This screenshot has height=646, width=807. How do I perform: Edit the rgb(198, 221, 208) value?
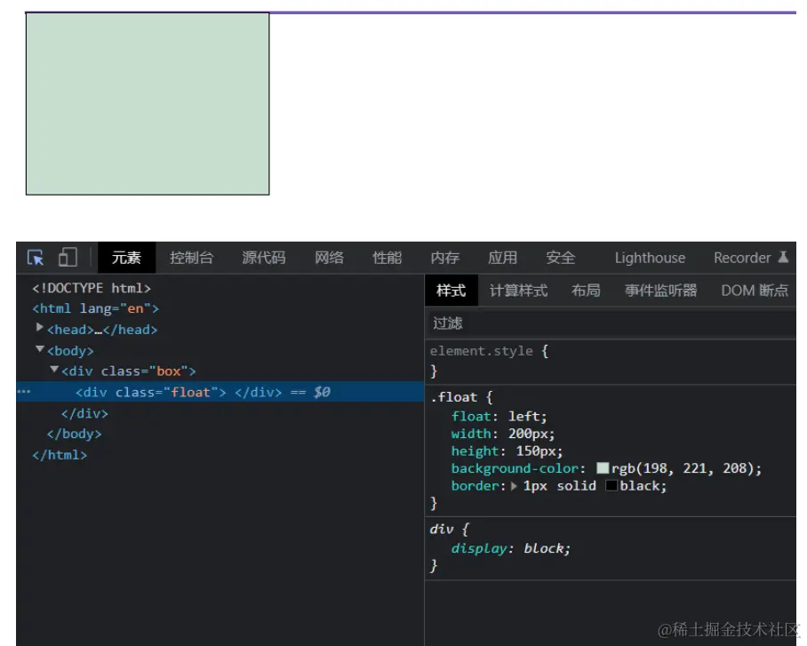tap(683, 468)
